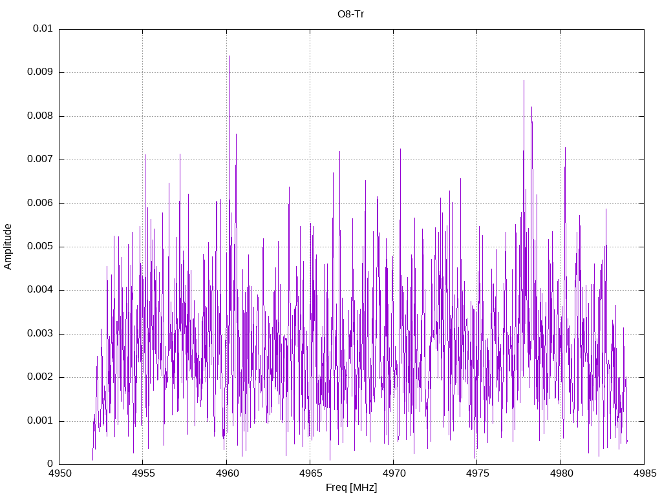Screen dimensions: 662x496
Task: Click the 4970 x-axis tick label
Action: pyautogui.click(x=394, y=473)
